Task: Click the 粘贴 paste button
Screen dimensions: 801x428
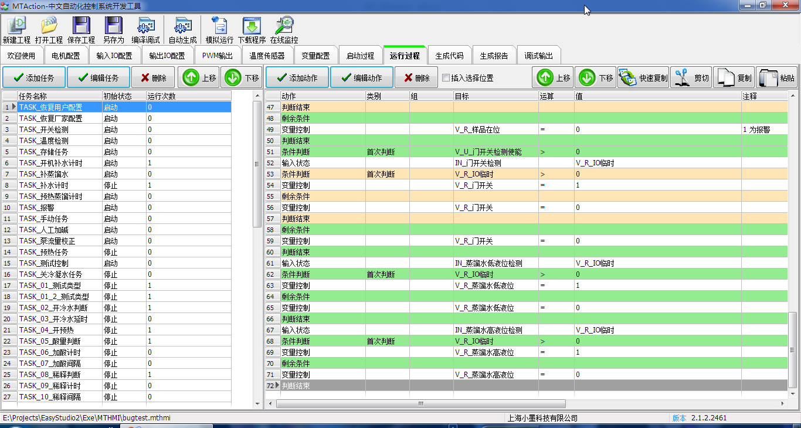Action: 776,77
